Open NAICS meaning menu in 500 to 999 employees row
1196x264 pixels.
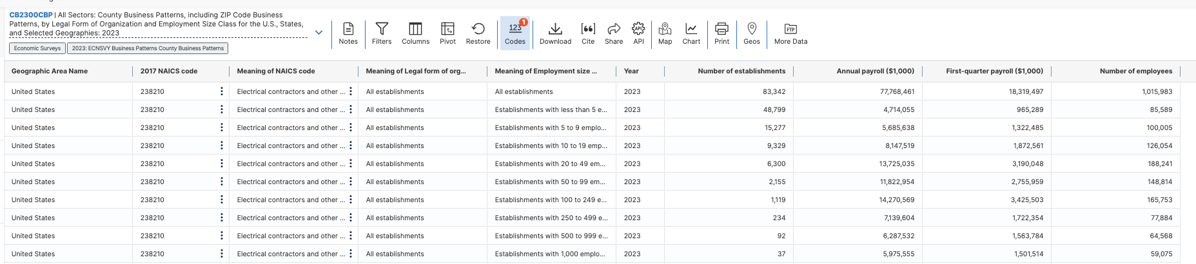(351, 236)
